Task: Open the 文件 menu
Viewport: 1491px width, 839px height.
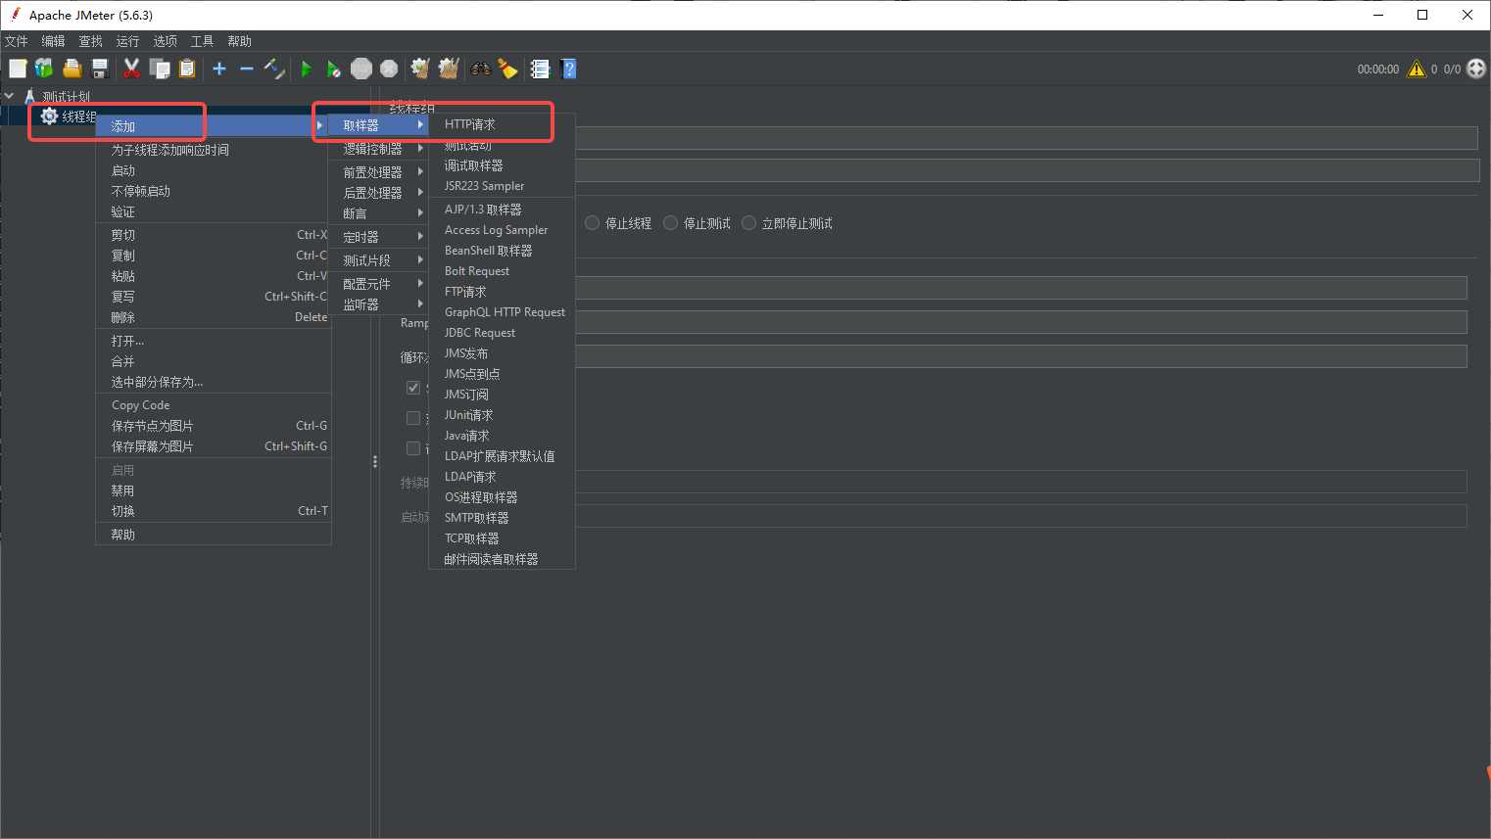Action: coord(17,41)
